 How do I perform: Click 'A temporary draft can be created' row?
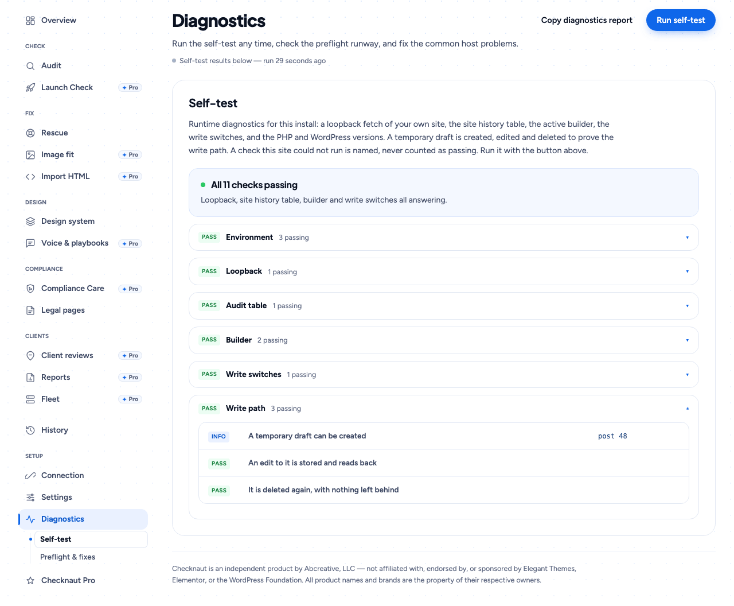click(x=444, y=436)
